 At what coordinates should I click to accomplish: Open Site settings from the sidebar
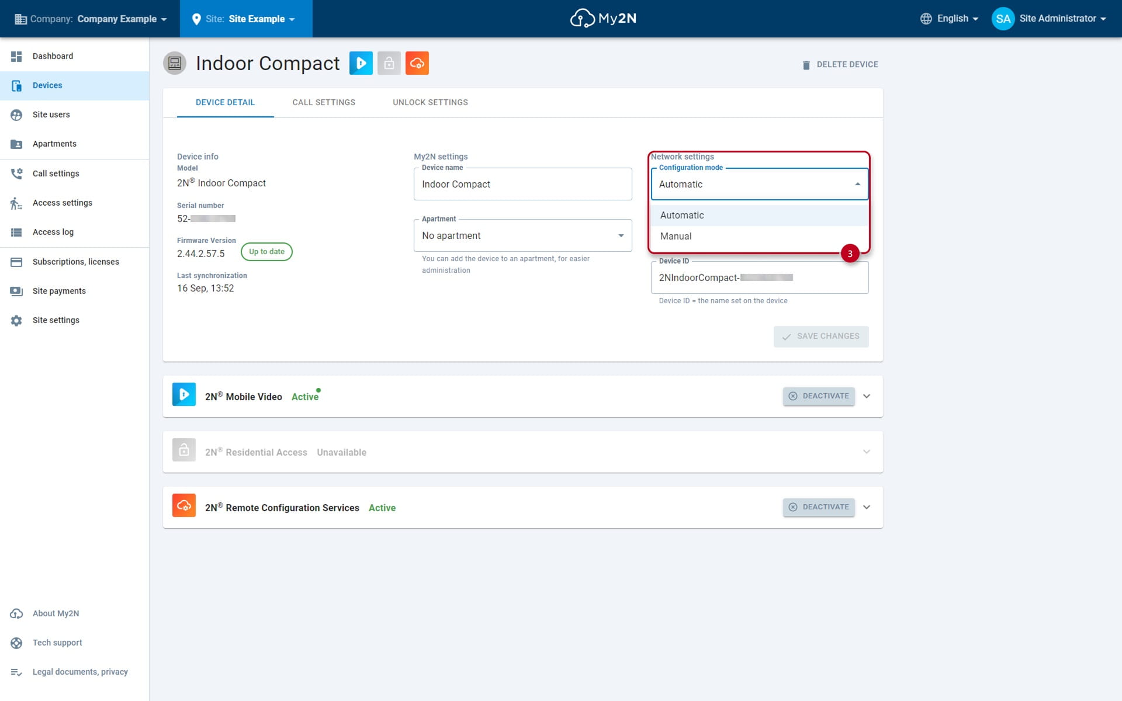point(74,320)
